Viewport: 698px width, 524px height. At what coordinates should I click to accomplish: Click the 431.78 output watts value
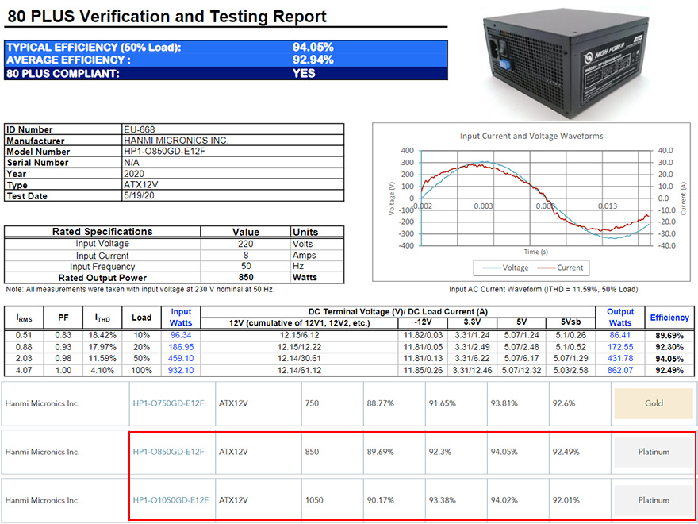[x=620, y=358]
